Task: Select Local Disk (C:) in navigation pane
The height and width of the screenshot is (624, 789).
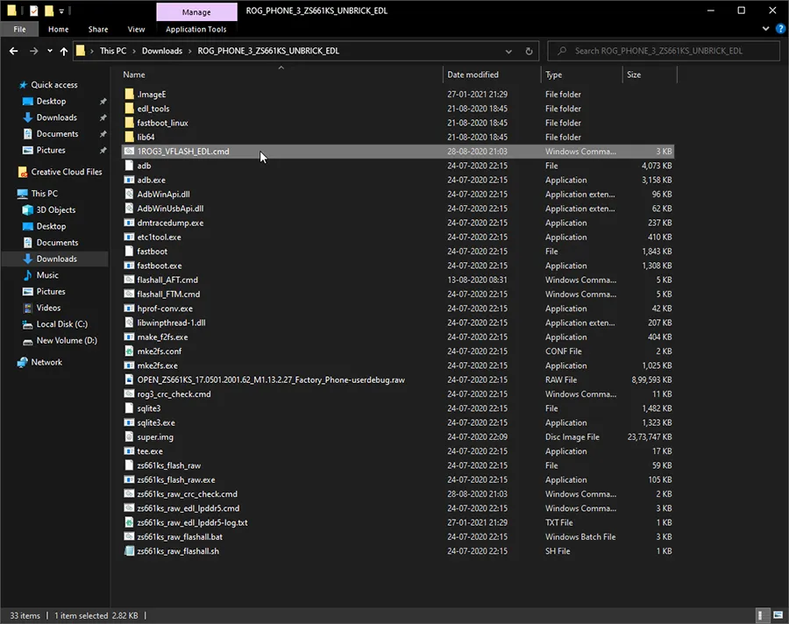Action: [61, 324]
